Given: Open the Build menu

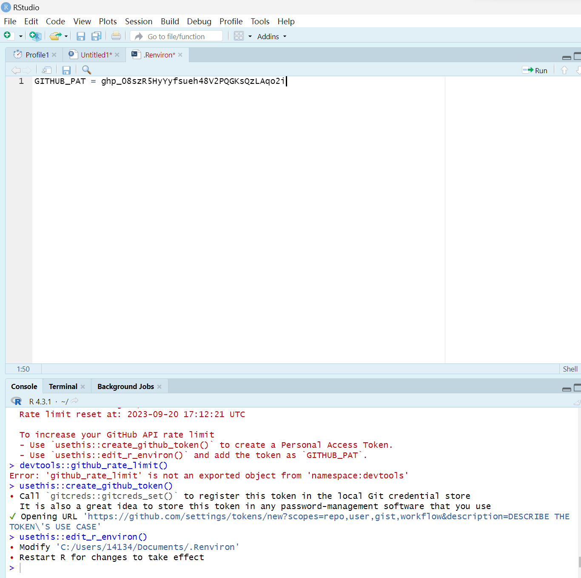Looking at the screenshot, I should (170, 21).
